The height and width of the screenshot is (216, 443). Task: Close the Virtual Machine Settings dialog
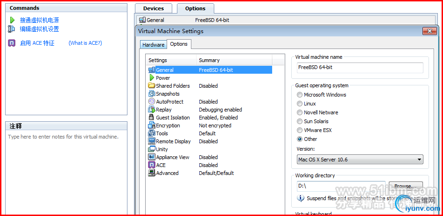[x=429, y=31]
